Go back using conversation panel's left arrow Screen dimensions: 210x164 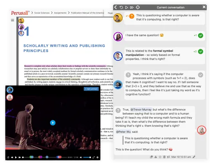(115, 7)
